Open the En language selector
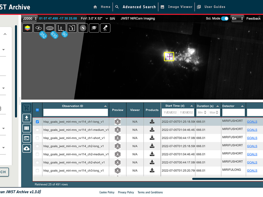This screenshot has height=197, width=263. point(237,18)
